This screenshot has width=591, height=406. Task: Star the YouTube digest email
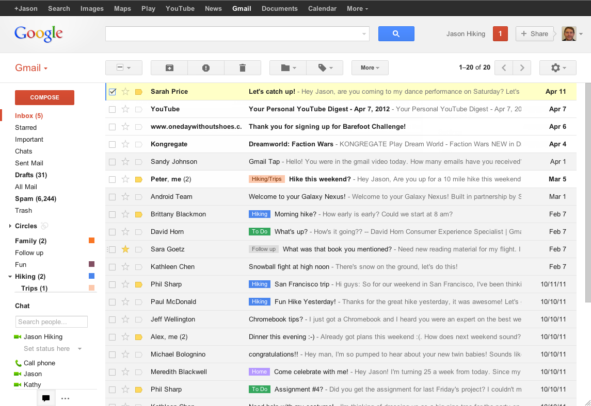pyautogui.click(x=125, y=109)
